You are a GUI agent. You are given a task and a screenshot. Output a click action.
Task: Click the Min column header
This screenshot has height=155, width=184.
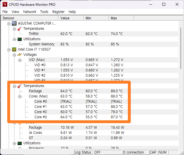tap(96, 18)
